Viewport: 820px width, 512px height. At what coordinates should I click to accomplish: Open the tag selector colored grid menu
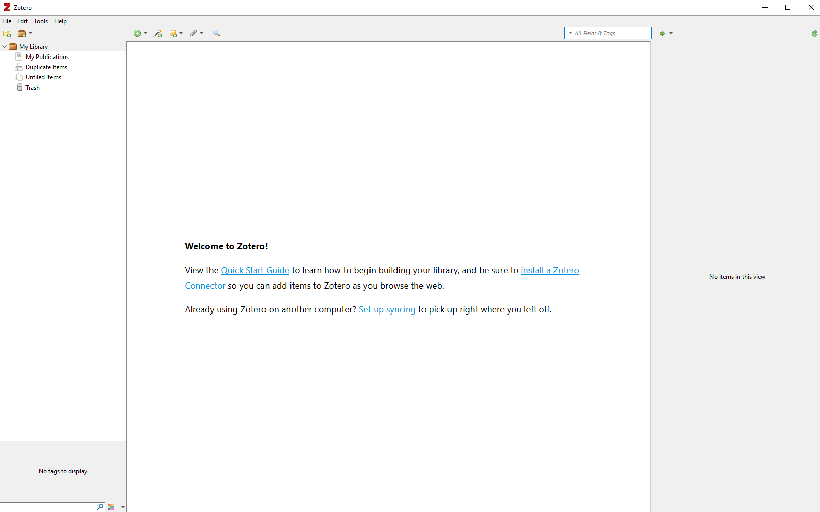(111, 507)
